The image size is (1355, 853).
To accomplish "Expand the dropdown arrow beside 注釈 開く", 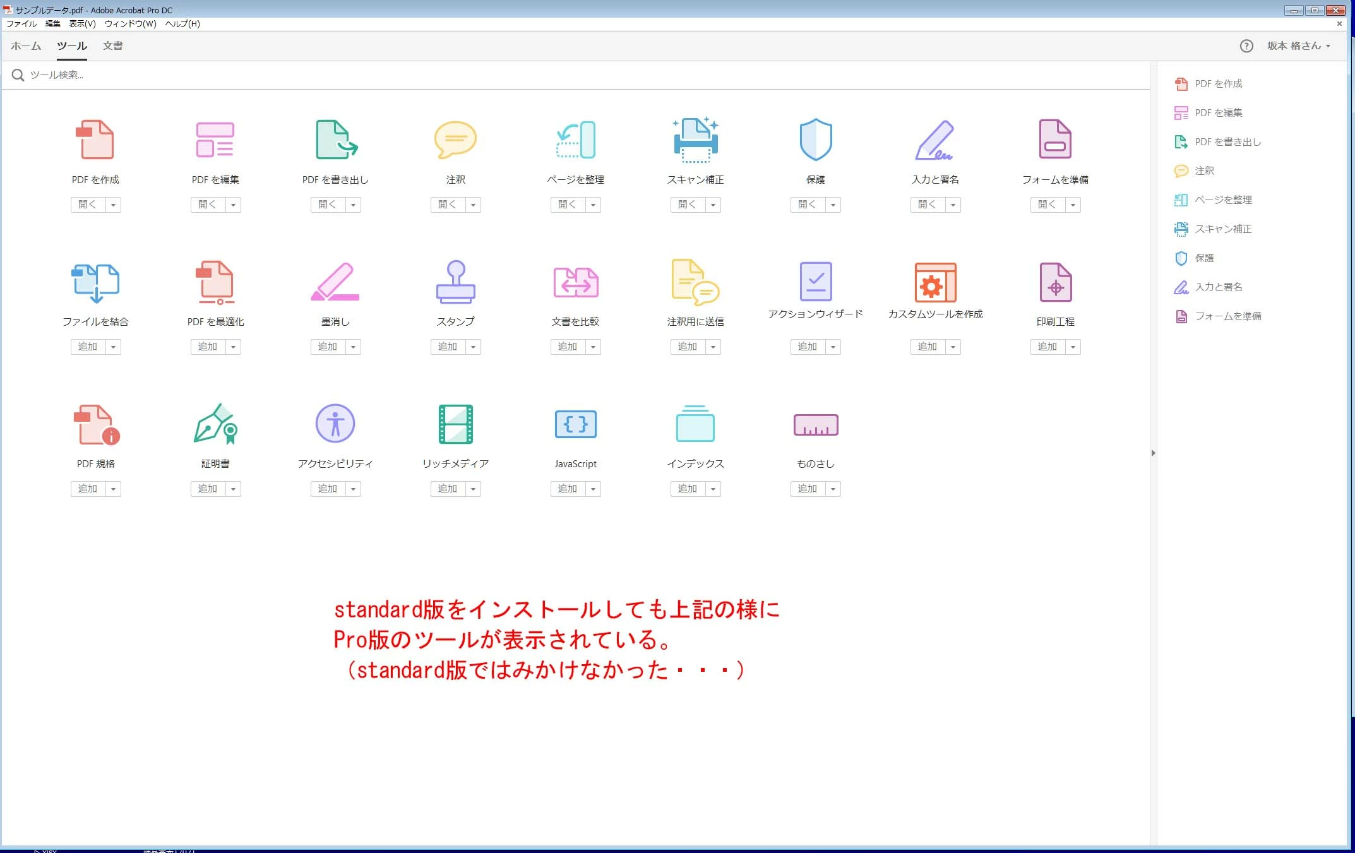I will (x=473, y=205).
